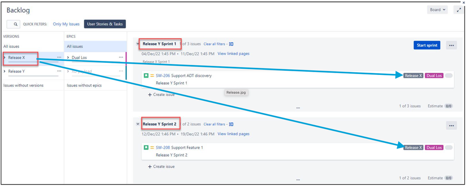This screenshot has width=467, height=186.
Task: Expand the Dual Los epic
Action: (x=68, y=58)
